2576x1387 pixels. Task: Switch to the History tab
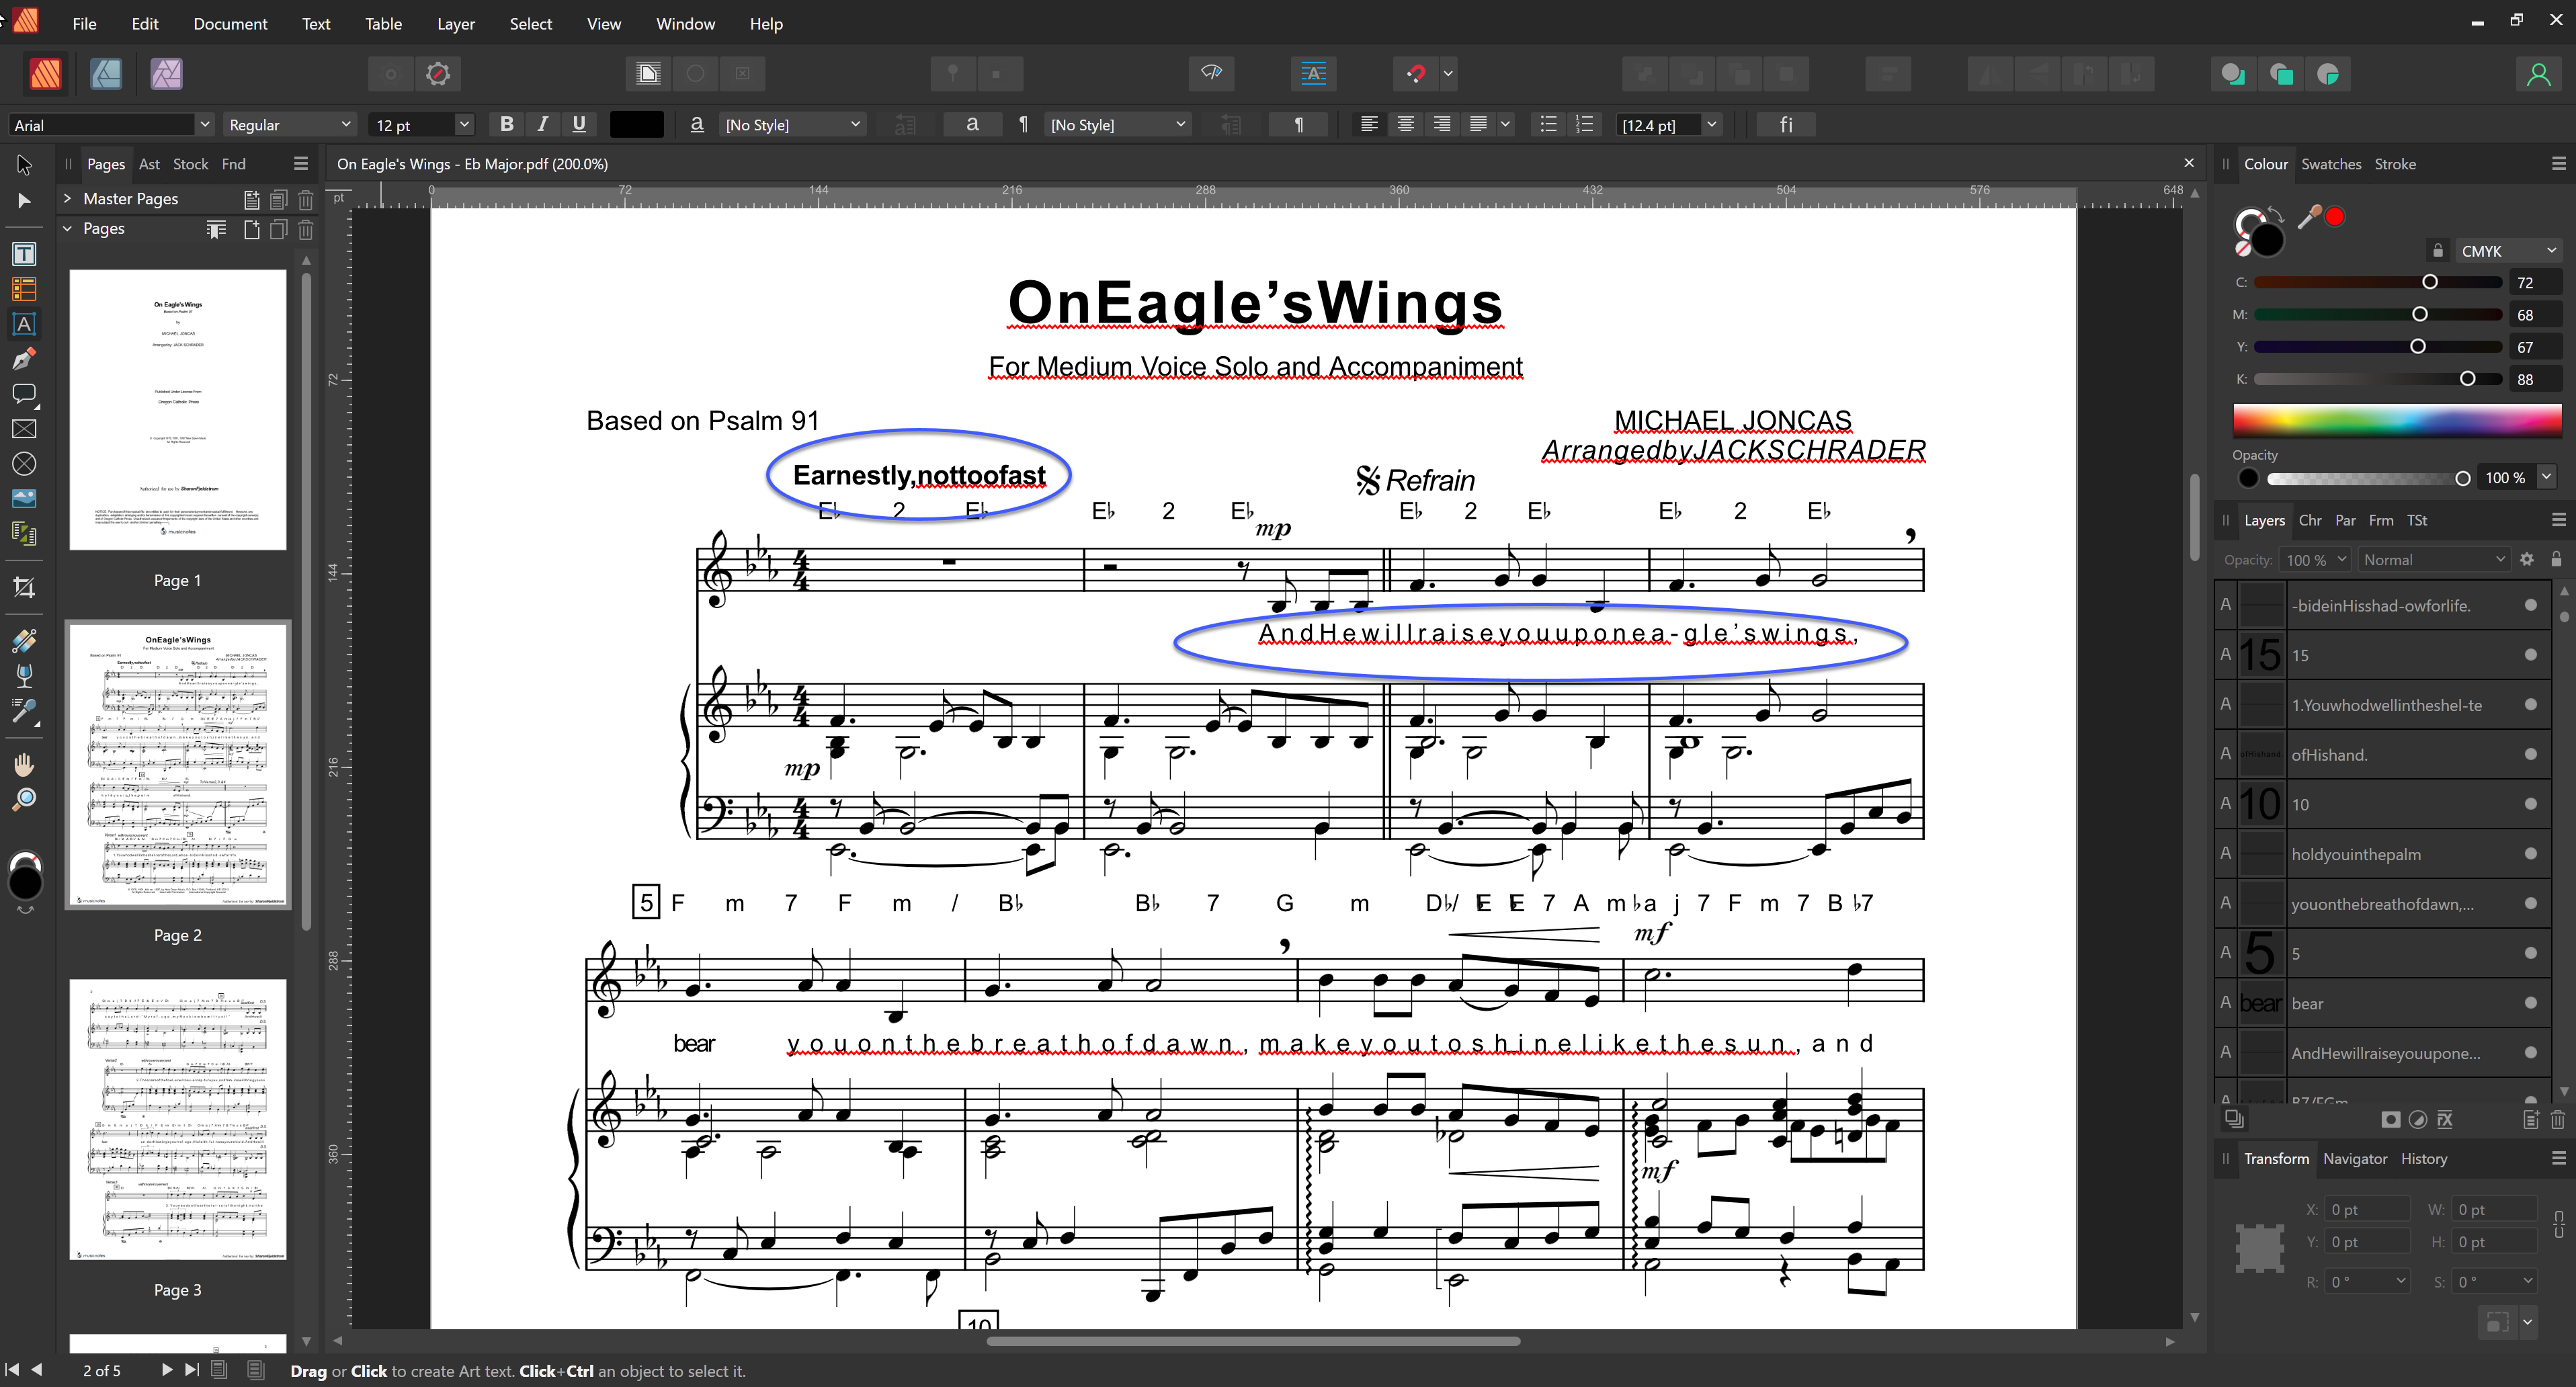[x=2423, y=1158]
